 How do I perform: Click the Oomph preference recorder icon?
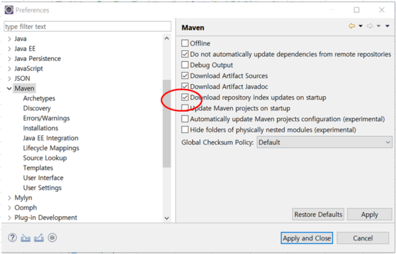pos(52,238)
